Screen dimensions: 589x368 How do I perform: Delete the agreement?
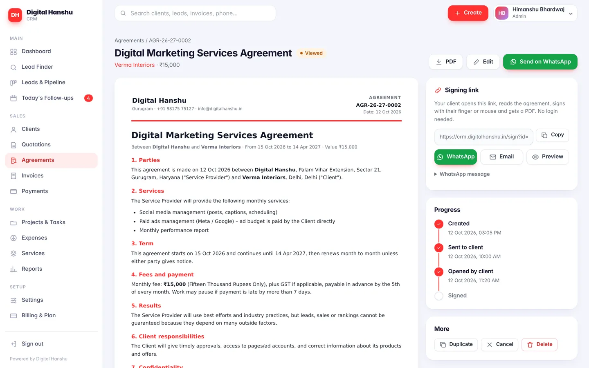pyautogui.click(x=540, y=345)
